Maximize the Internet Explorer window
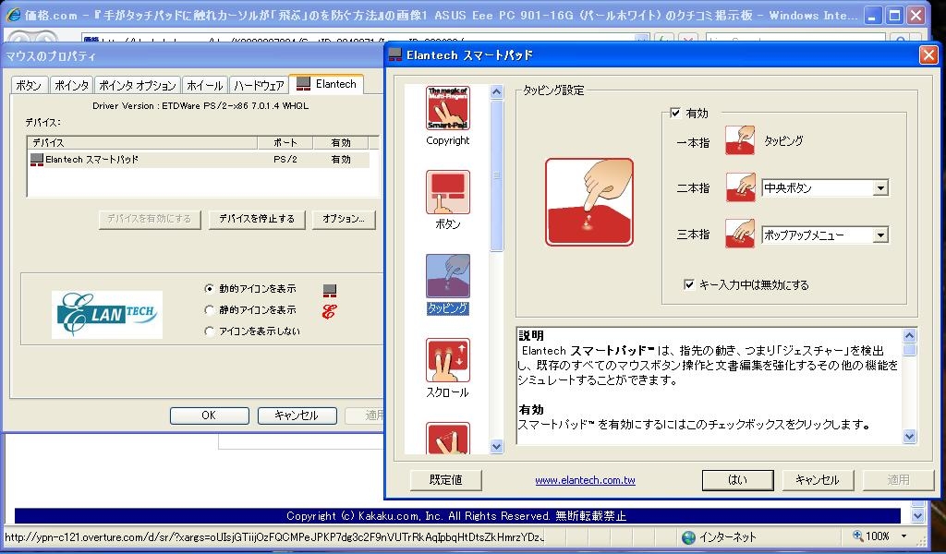 tap(894, 16)
